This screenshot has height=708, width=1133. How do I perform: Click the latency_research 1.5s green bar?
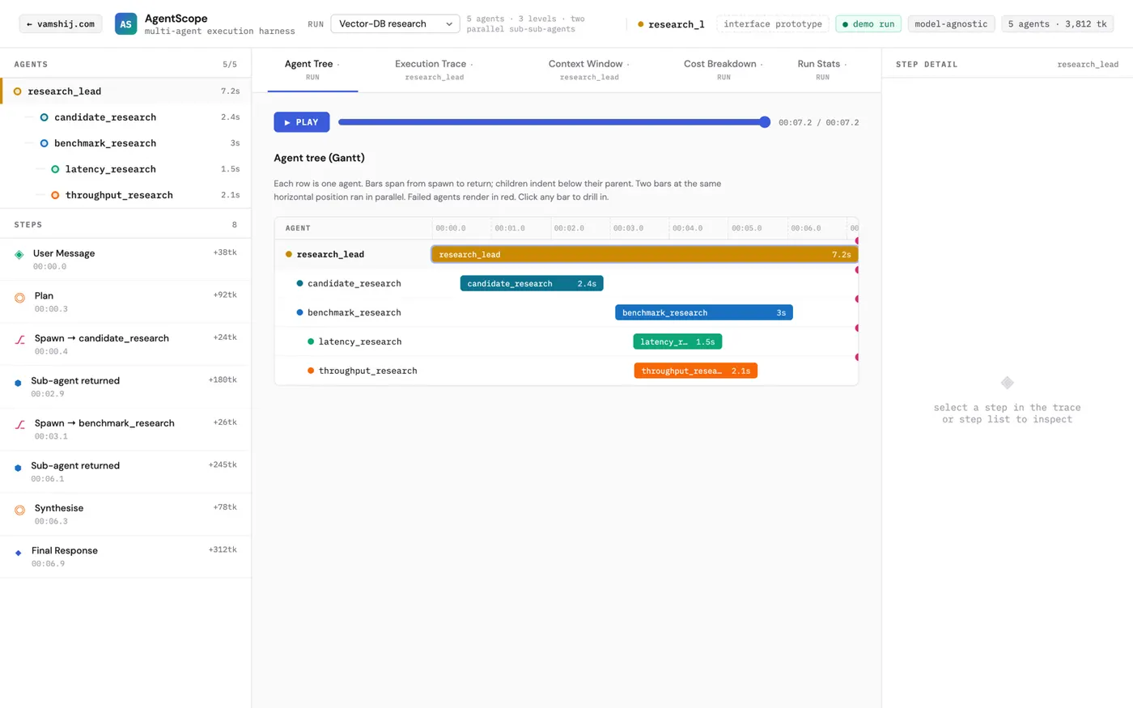coord(677,341)
